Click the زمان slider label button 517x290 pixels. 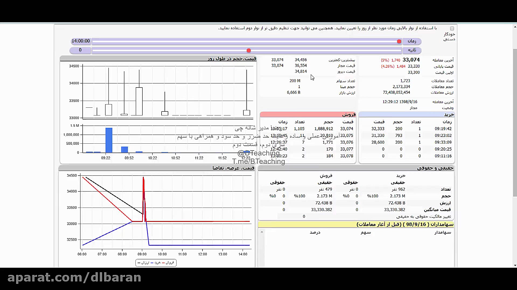[x=412, y=41]
